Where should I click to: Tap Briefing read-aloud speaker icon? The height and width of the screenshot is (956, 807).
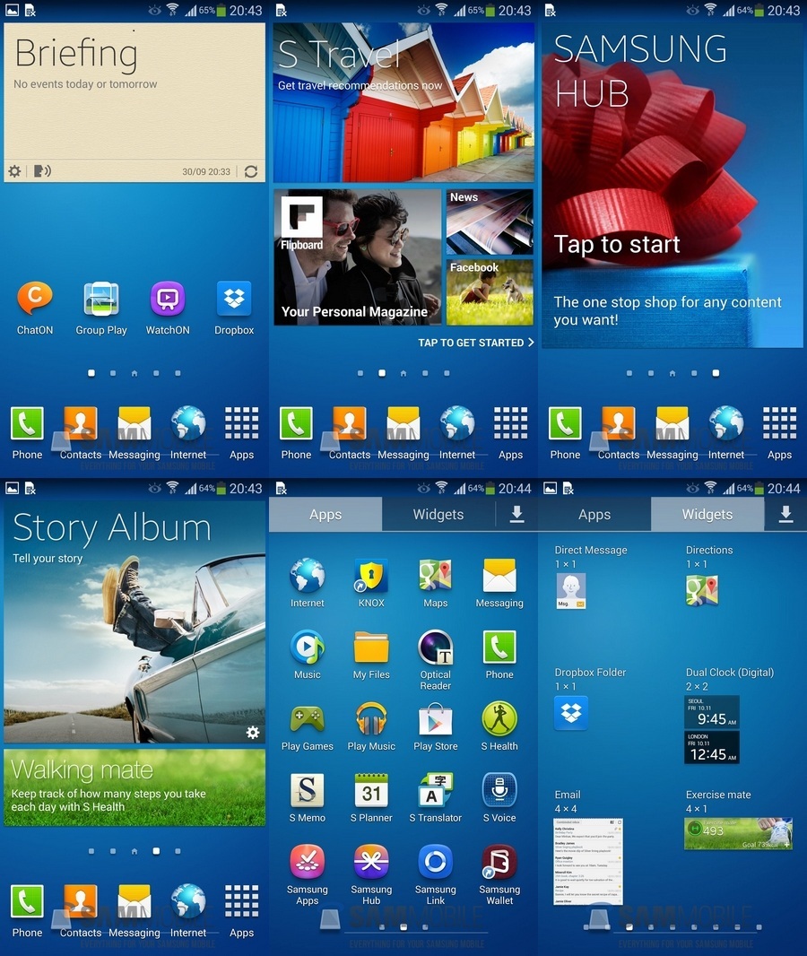point(42,171)
